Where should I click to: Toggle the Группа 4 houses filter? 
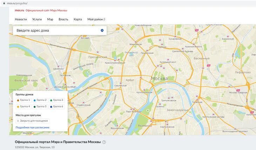(23, 106)
